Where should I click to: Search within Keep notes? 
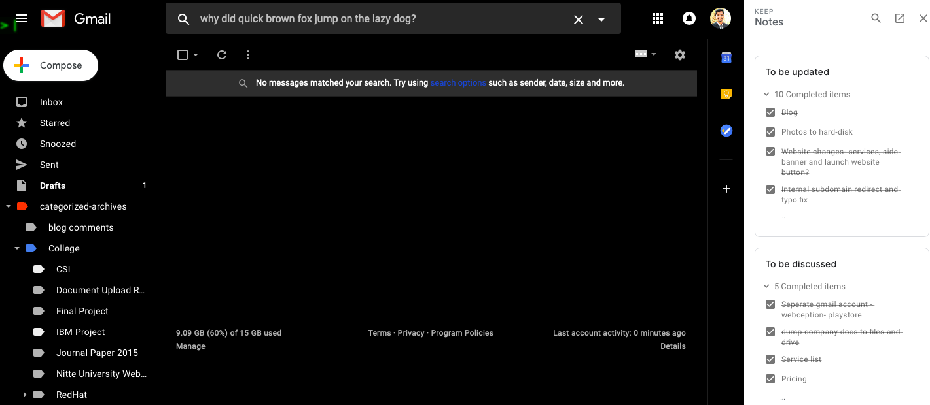(876, 18)
